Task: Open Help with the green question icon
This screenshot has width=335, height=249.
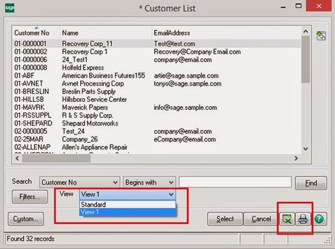Action: coord(319,219)
